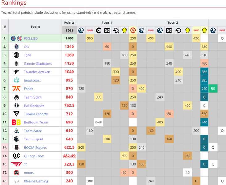Click the BetBoom Team BB logo
Viewport: 226px width, 185px height.
(x=16, y=122)
